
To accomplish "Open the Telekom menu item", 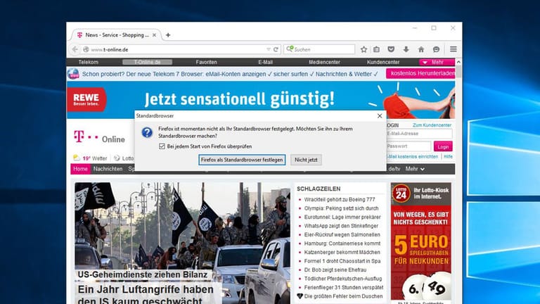I will click(x=88, y=62).
